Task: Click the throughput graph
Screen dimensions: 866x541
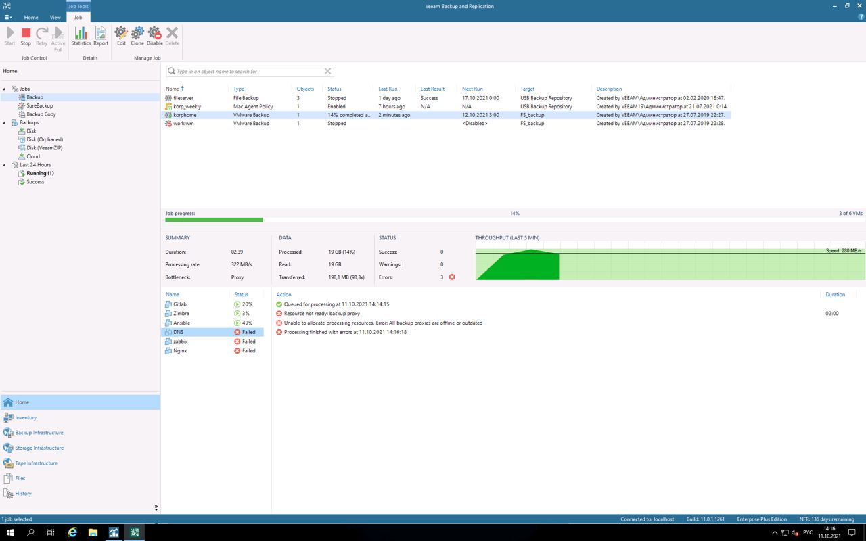Action: pos(670,260)
